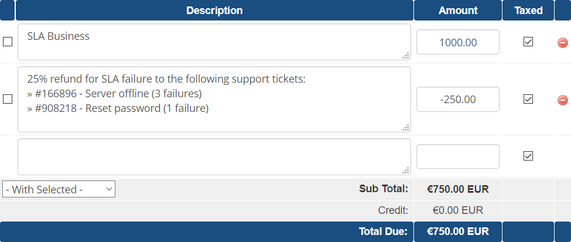Click the Amount column header

pyautogui.click(x=458, y=10)
